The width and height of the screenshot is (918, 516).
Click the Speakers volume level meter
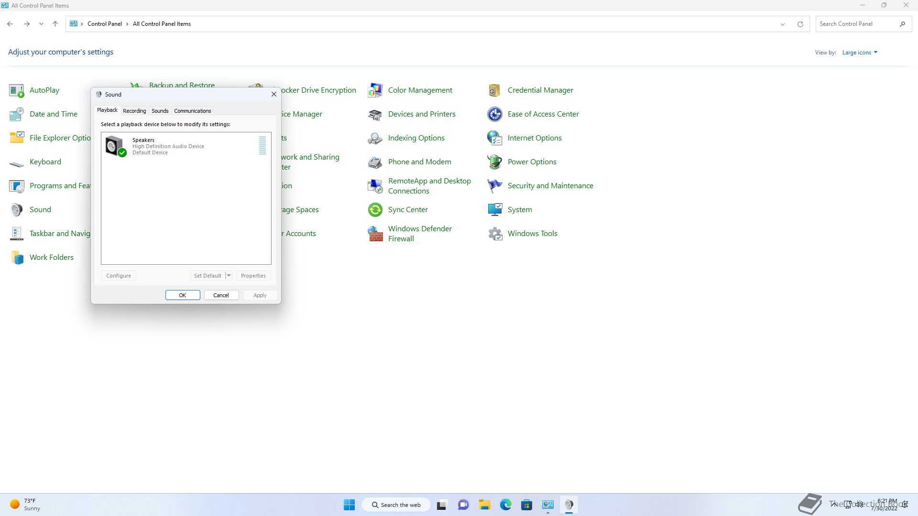click(262, 145)
